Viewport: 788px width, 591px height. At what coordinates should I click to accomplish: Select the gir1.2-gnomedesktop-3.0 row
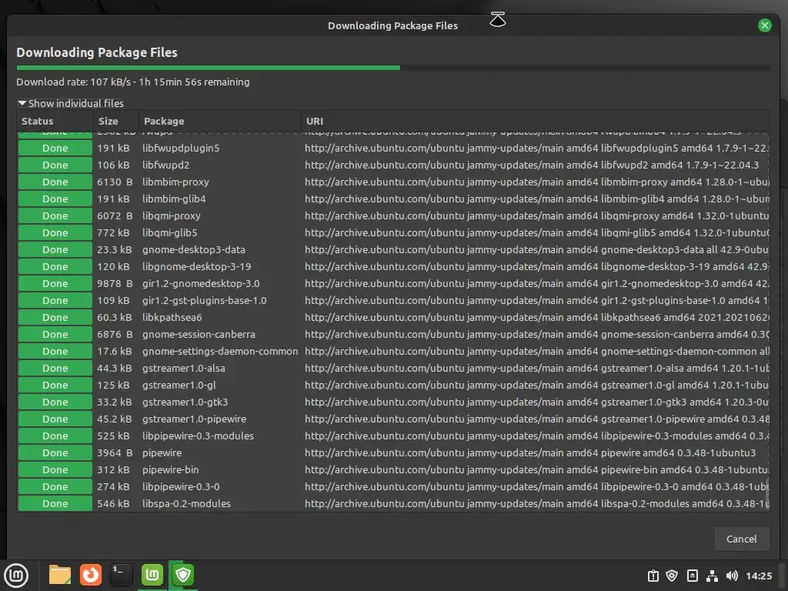click(x=393, y=283)
